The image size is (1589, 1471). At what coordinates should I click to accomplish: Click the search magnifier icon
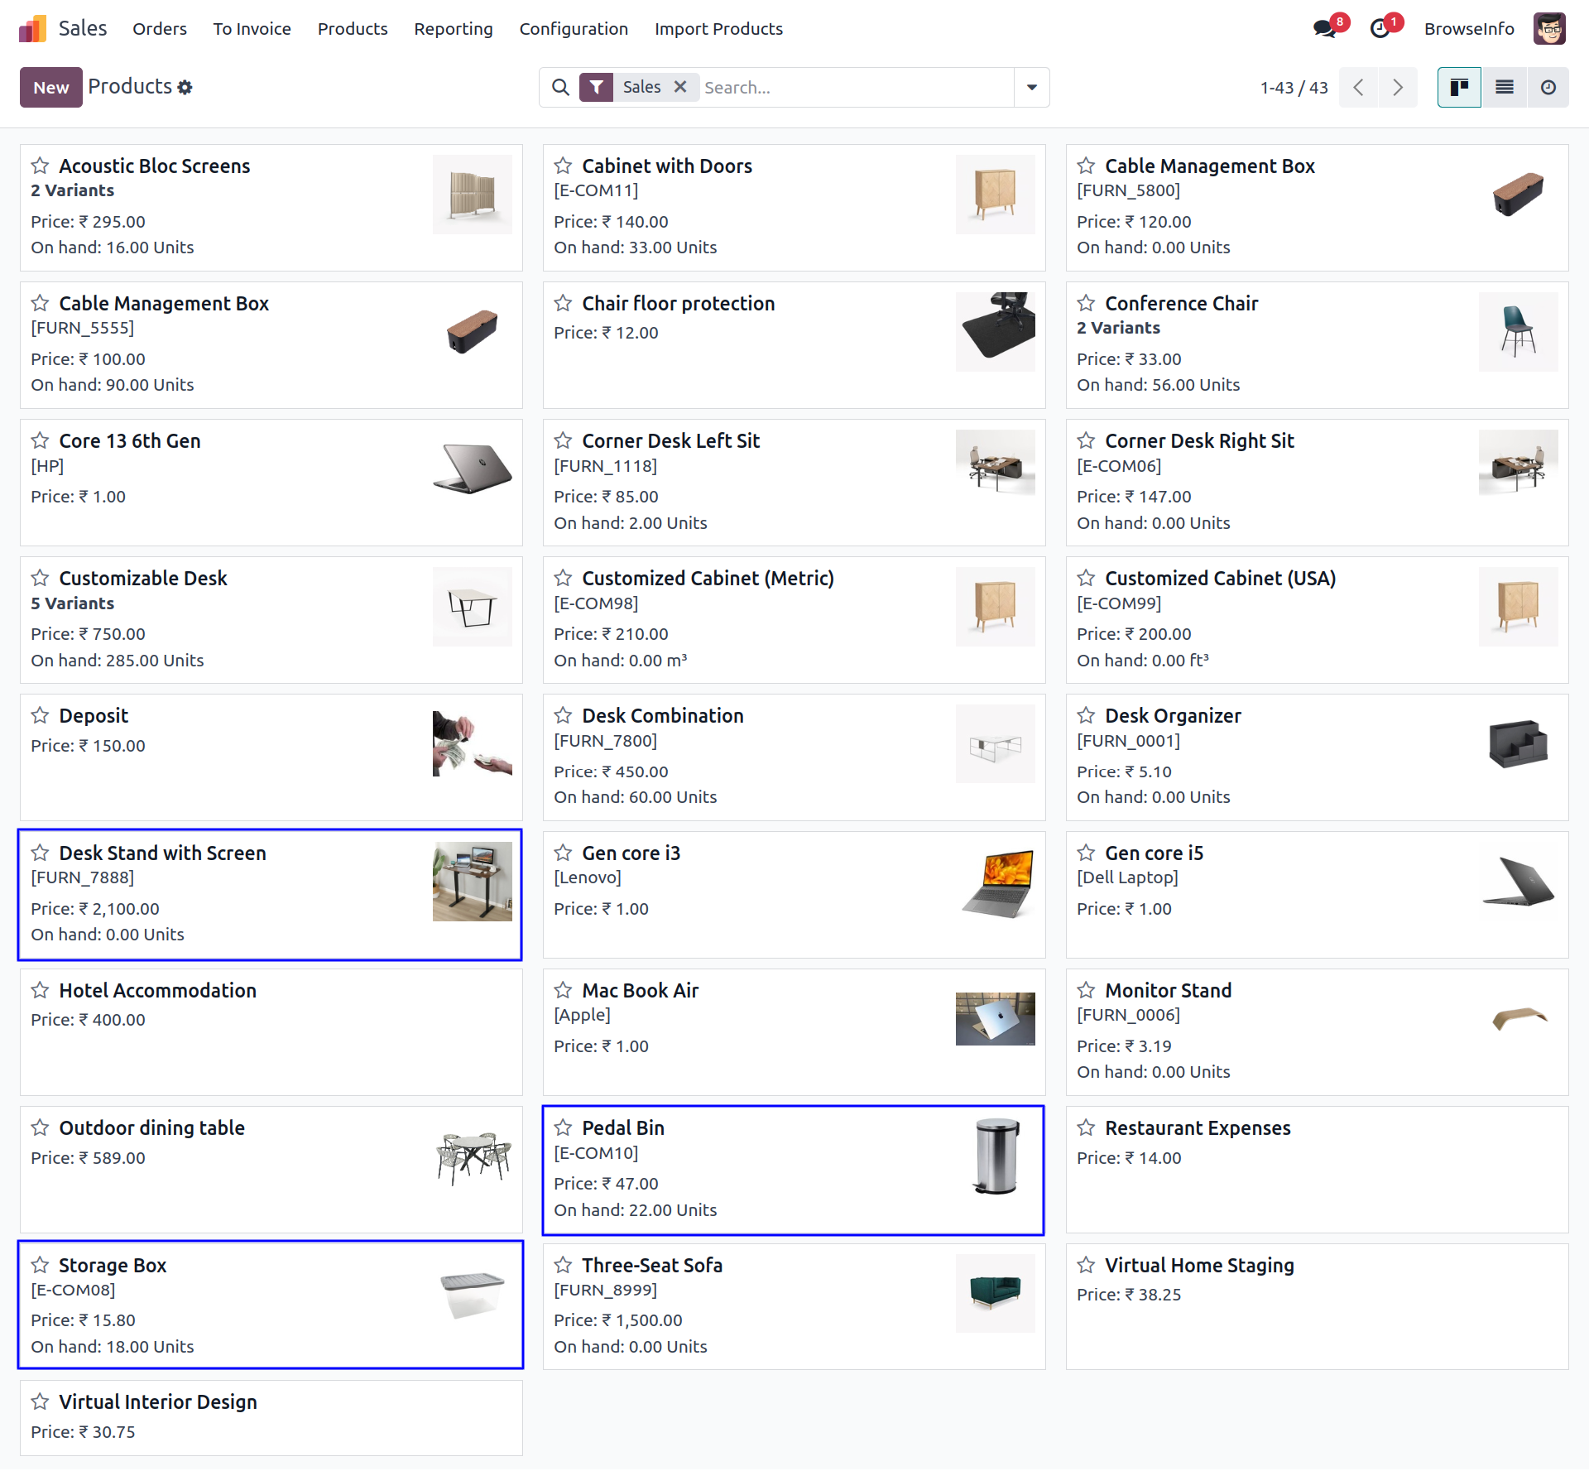pos(560,87)
